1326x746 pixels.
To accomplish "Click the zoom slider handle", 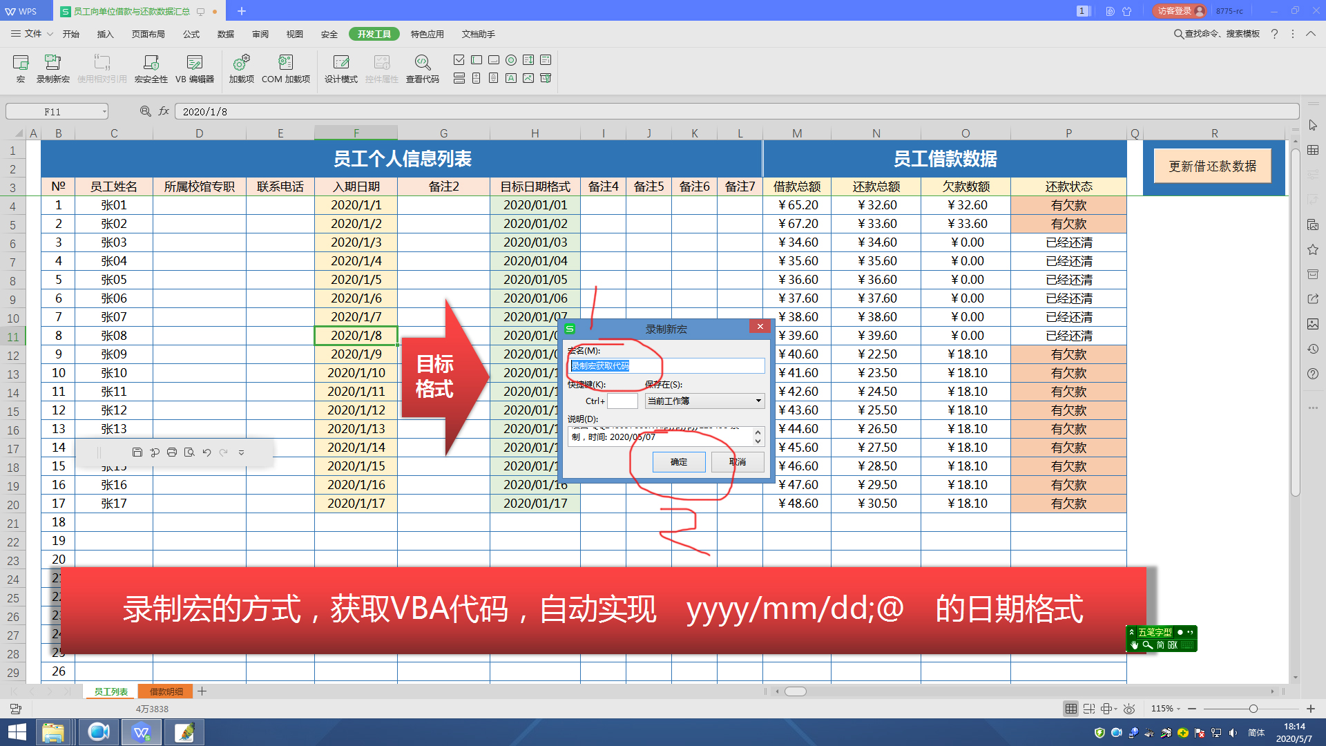I will pyautogui.click(x=1253, y=709).
